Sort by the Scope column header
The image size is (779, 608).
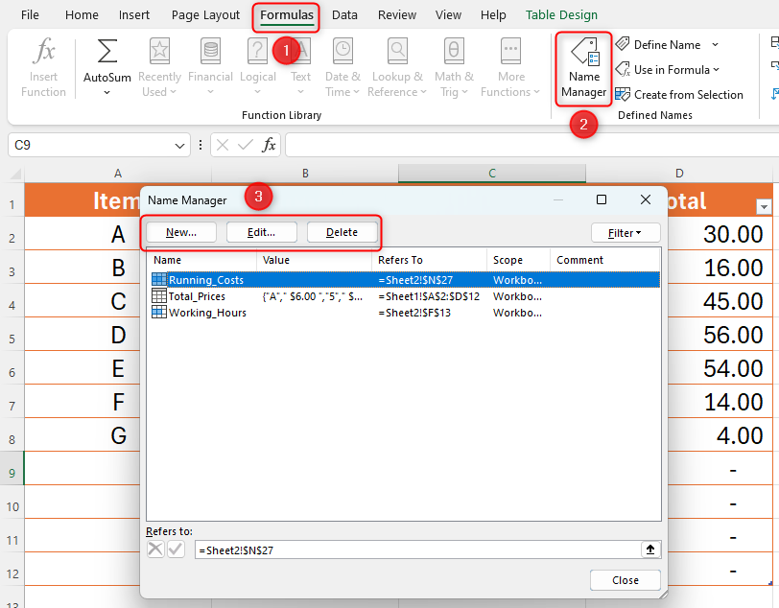tap(517, 260)
